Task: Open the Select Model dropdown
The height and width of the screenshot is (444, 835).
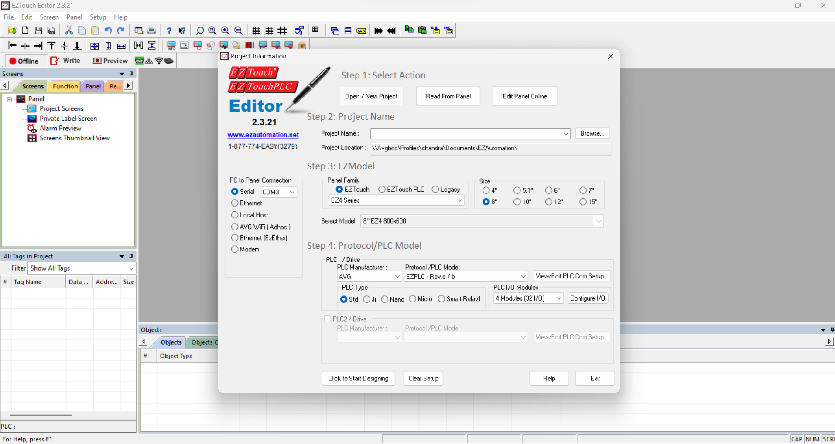Action: click(598, 221)
